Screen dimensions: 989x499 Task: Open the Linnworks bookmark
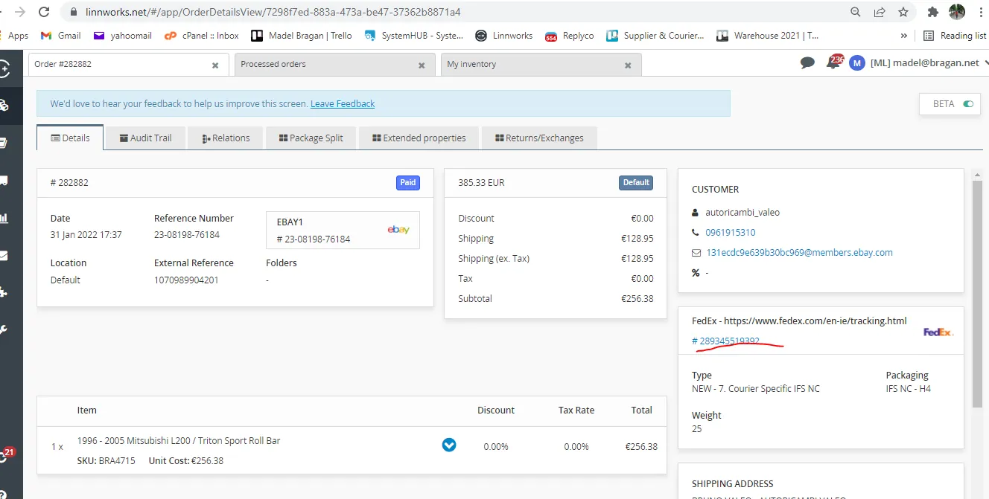504,35
